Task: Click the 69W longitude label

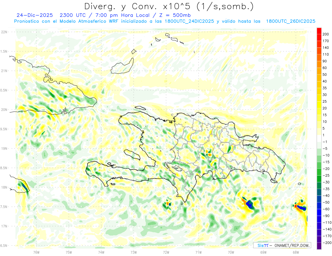Action: pyautogui.click(x=263, y=252)
